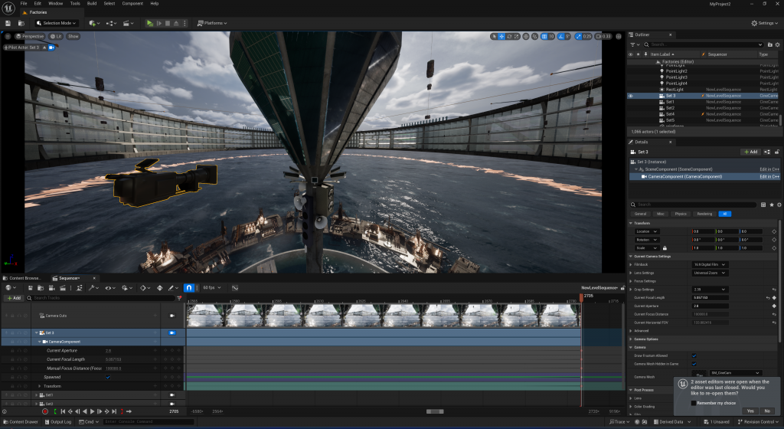
Task: Open the 60 fps frame rate dropdown
Action: coord(210,288)
